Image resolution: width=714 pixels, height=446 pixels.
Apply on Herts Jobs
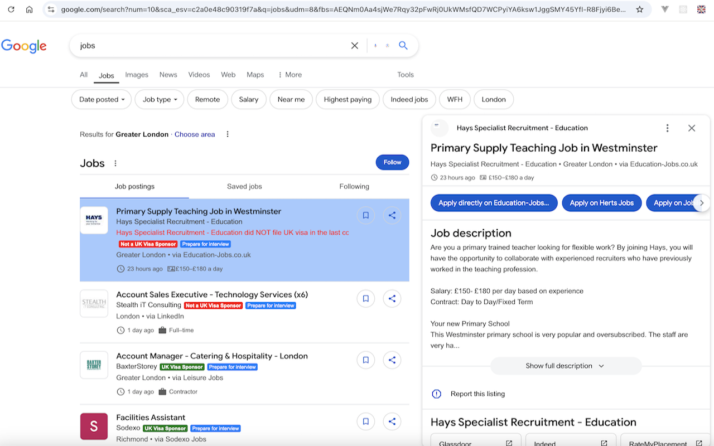(x=601, y=203)
